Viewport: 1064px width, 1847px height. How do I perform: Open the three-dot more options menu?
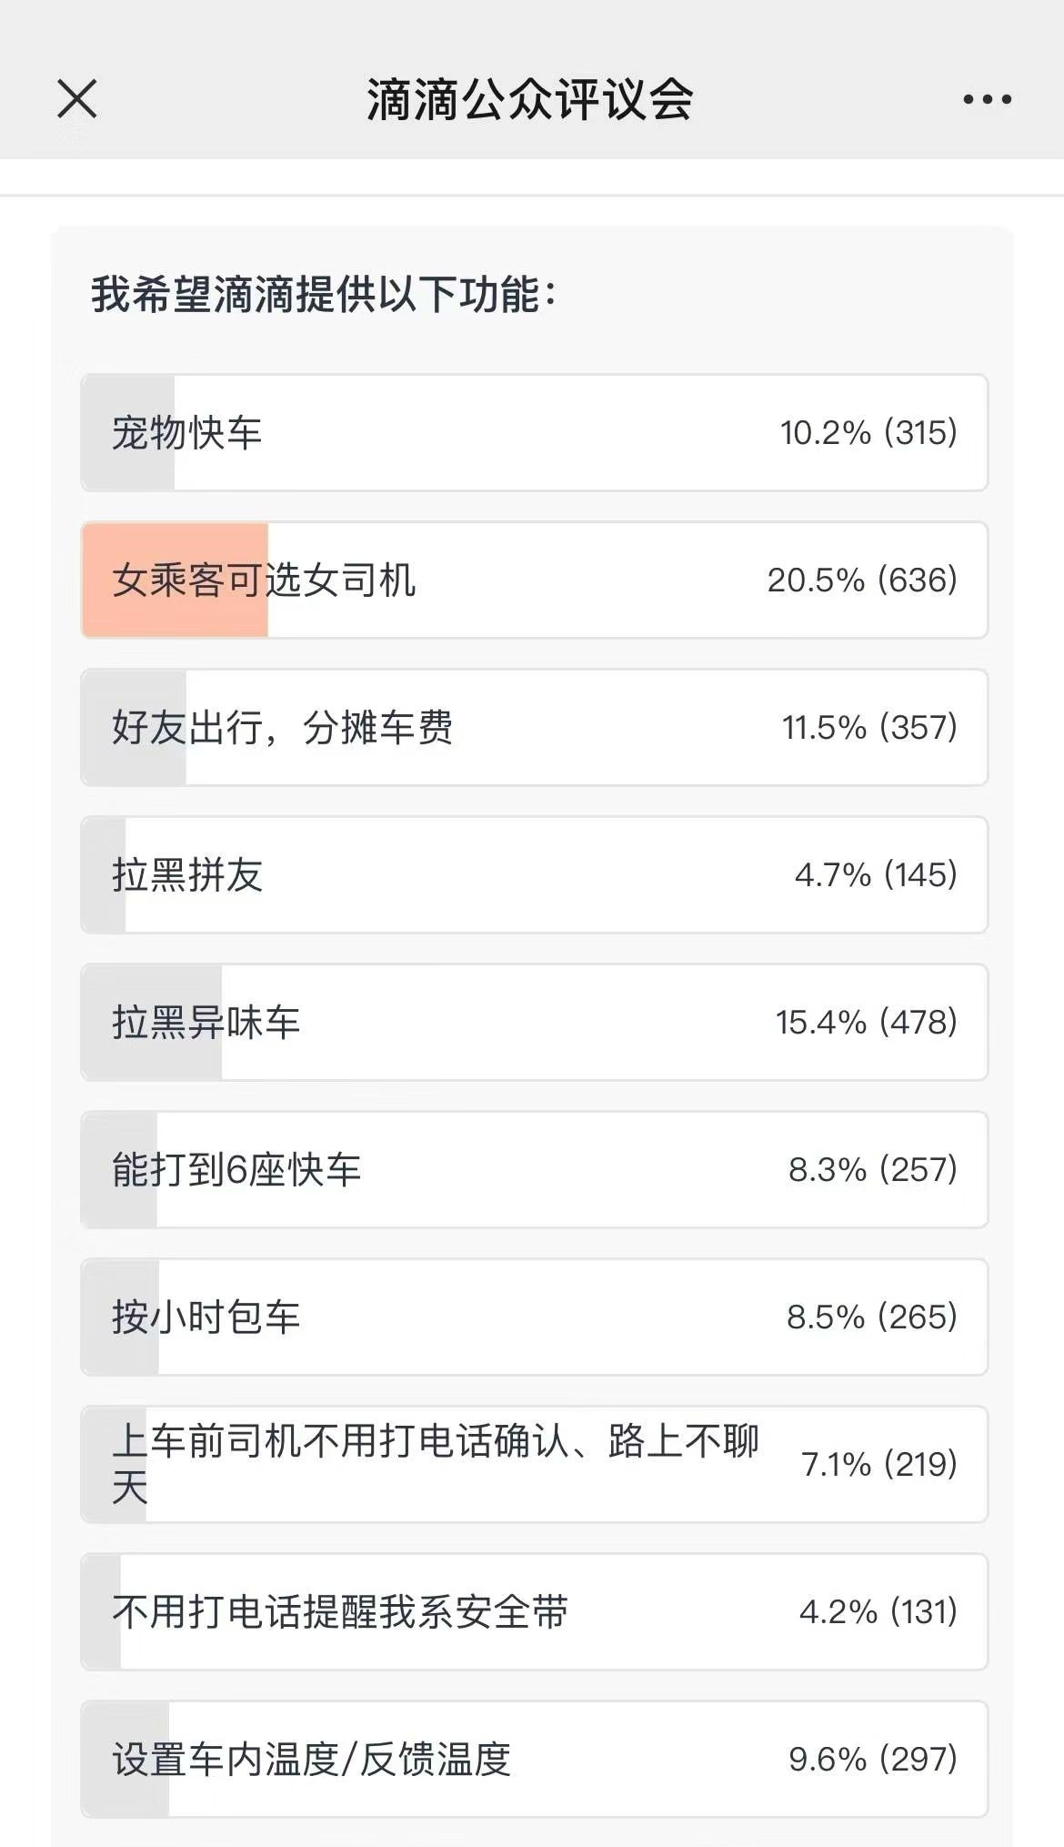tap(987, 99)
